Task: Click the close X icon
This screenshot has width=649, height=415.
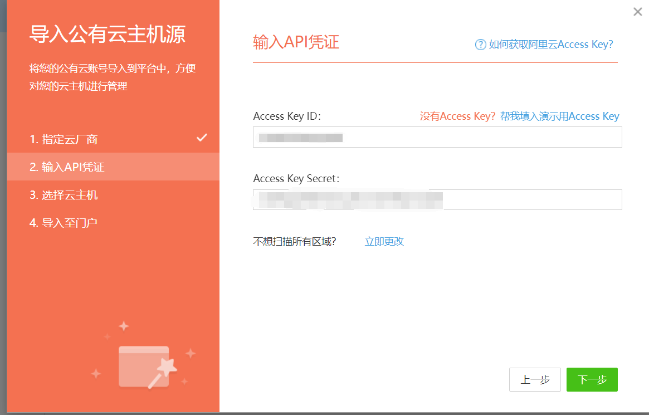Action: coord(637,12)
